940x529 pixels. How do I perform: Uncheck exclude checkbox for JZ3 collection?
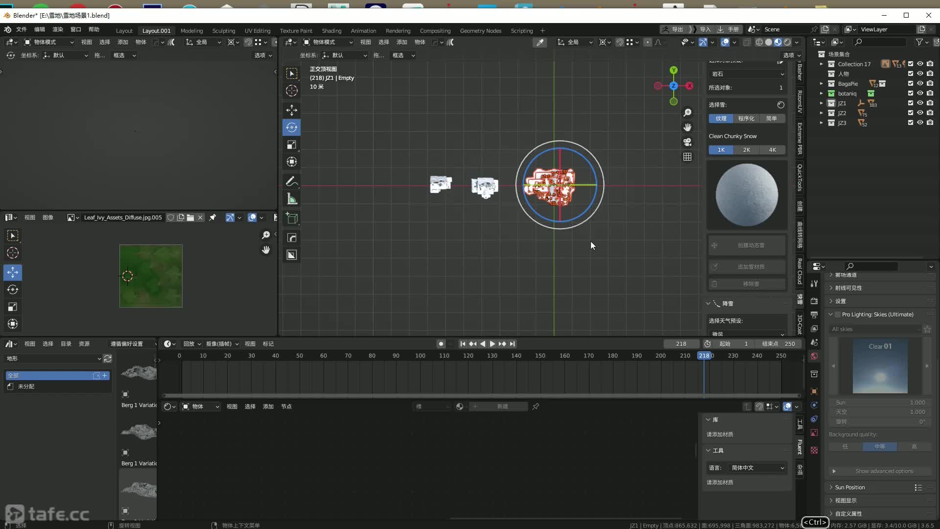coord(911,122)
